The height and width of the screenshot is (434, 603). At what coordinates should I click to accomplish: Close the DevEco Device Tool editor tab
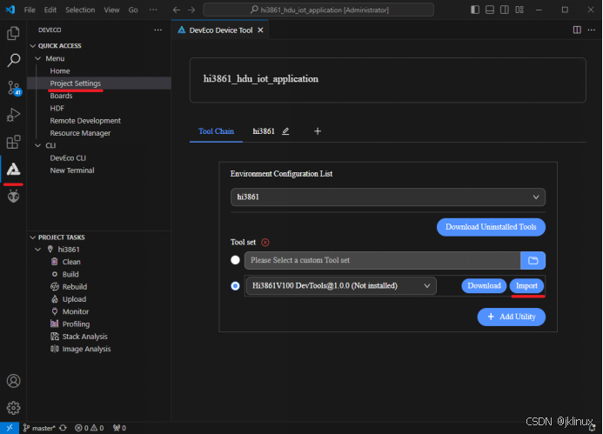tap(260, 30)
